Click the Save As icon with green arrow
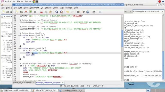This screenshot has height=92, width=165. 30,12
